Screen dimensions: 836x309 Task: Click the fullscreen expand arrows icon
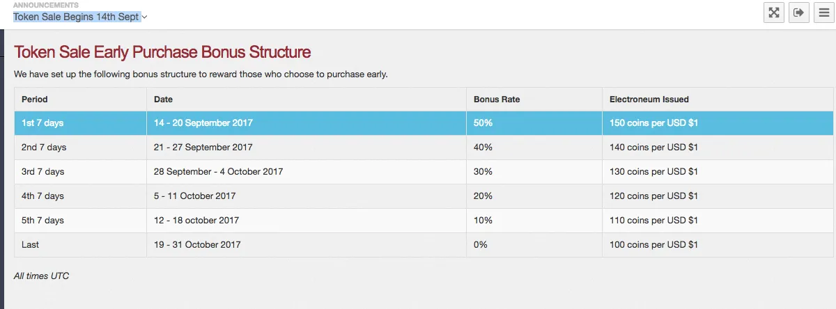click(774, 13)
